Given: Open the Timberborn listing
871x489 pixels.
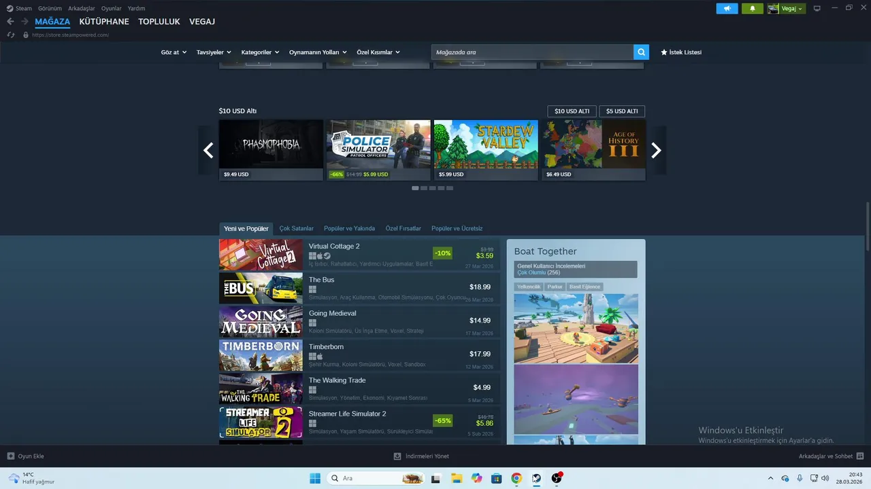Looking at the screenshot, I should (359, 355).
